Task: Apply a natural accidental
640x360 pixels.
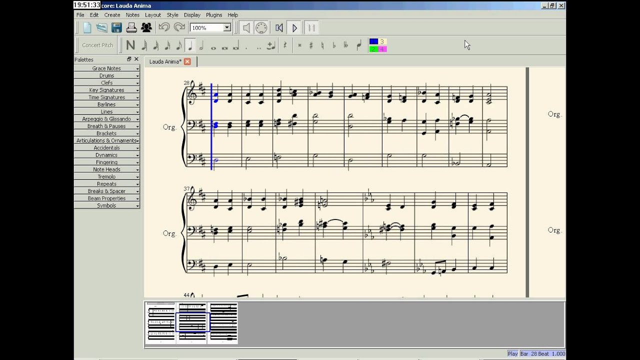Action: click(x=322, y=45)
